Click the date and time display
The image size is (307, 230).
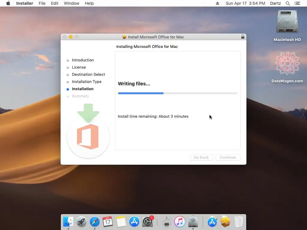[x=245, y=3]
